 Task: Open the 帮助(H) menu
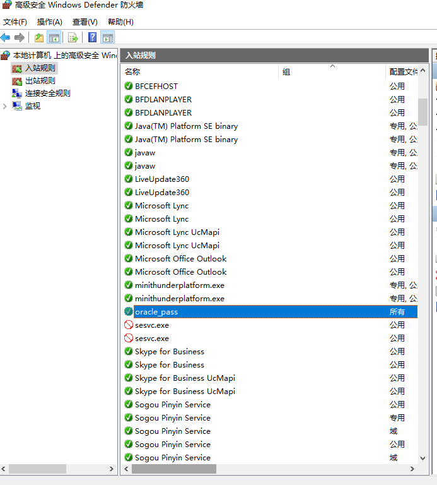pos(120,22)
